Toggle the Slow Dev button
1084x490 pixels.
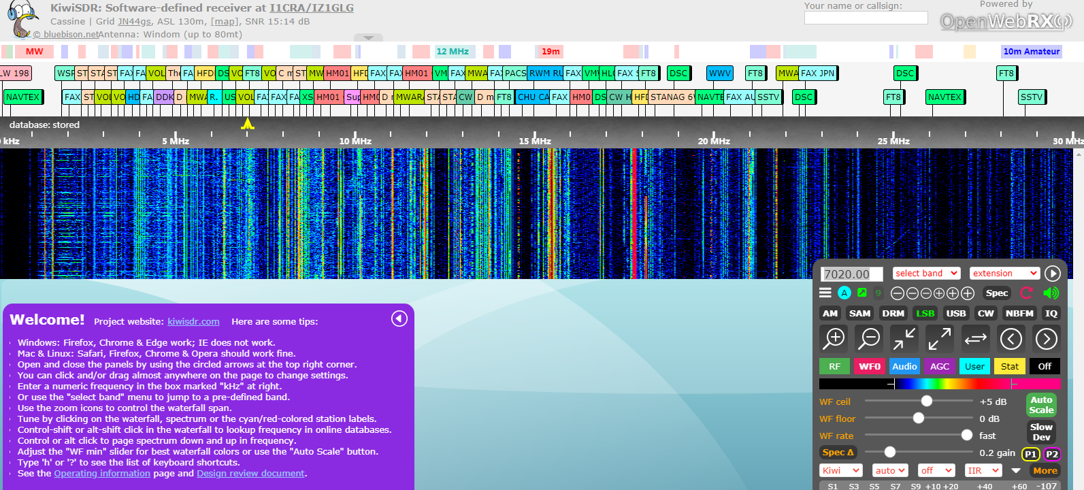(1041, 432)
